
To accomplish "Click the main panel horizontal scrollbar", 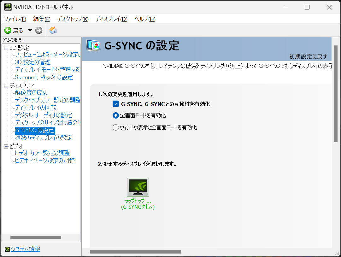I will click(x=136, y=252).
